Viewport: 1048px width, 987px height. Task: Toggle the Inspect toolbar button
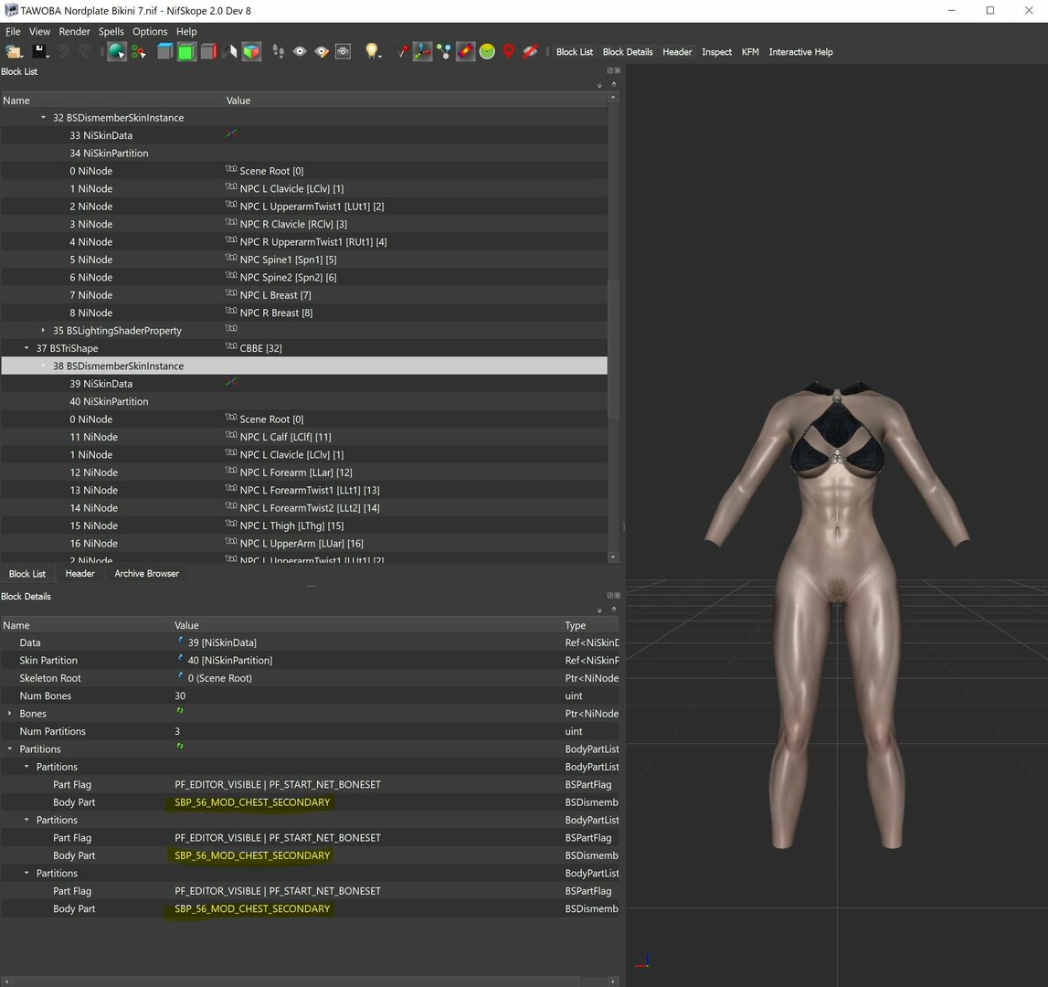716,51
